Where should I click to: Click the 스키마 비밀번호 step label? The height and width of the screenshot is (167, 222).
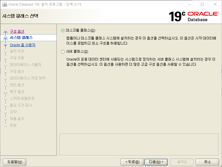point(22,98)
